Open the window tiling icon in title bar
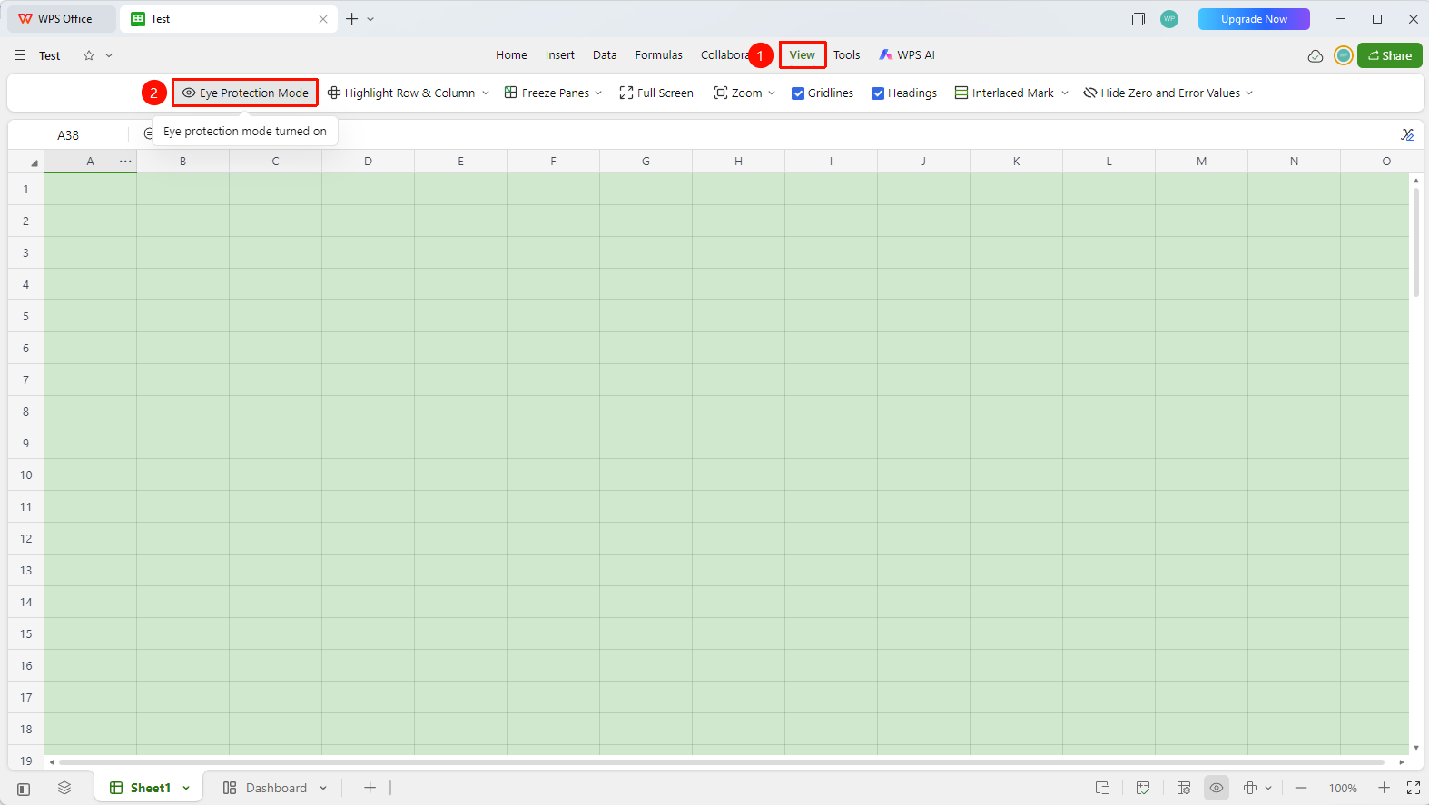 click(x=1138, y=19)
